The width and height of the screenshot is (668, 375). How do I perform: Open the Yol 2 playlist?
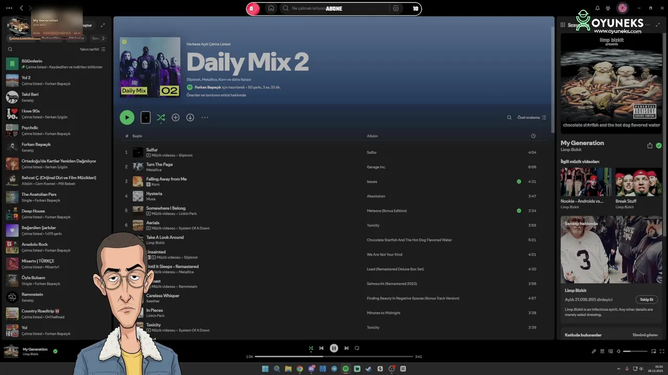57,81
